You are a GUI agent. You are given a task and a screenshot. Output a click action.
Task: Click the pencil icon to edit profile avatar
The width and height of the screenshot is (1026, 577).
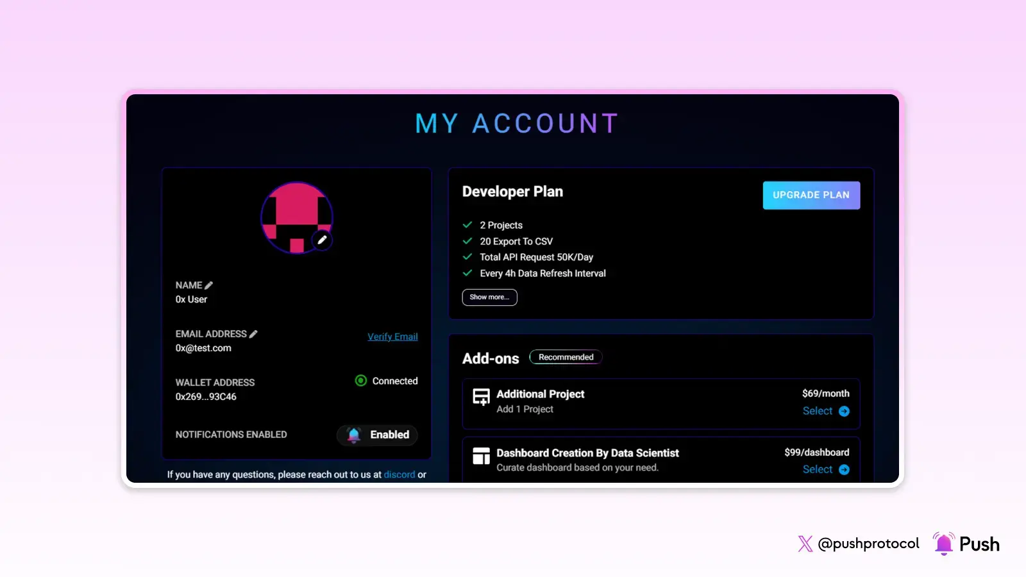(x=323, y=240)
